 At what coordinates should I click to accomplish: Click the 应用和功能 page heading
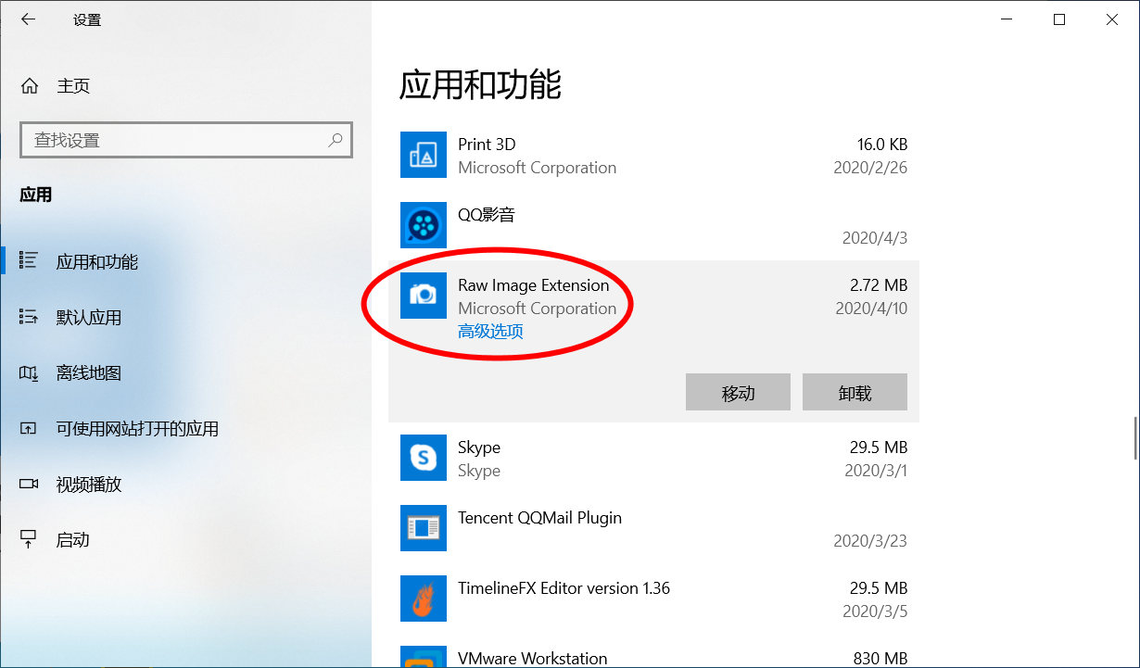click(x=480, y=85)
